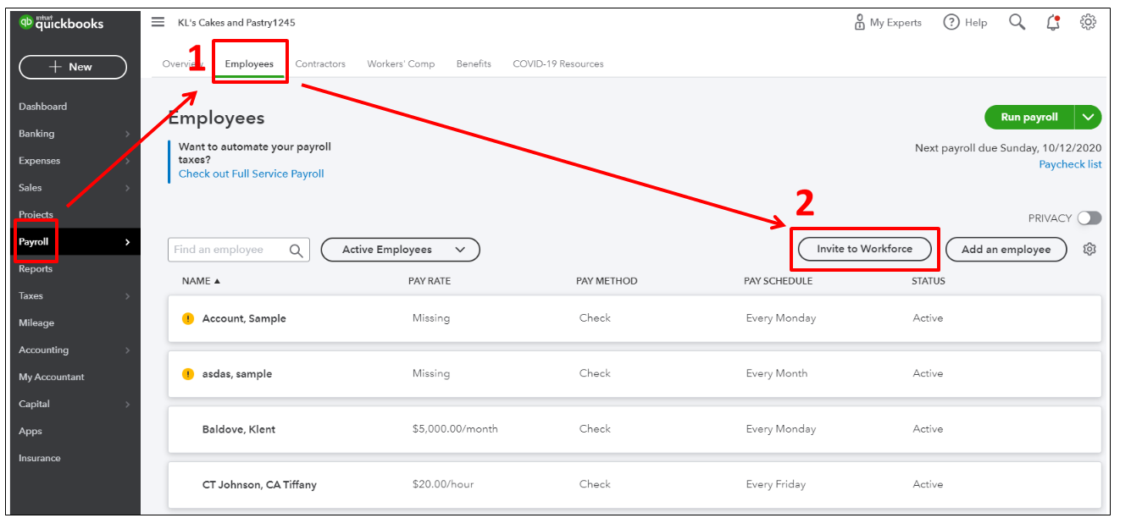Click warning icon beside Account, Sample
Image resolution: width=1131 pixels, height=529 pixels.
pos(188,319)
